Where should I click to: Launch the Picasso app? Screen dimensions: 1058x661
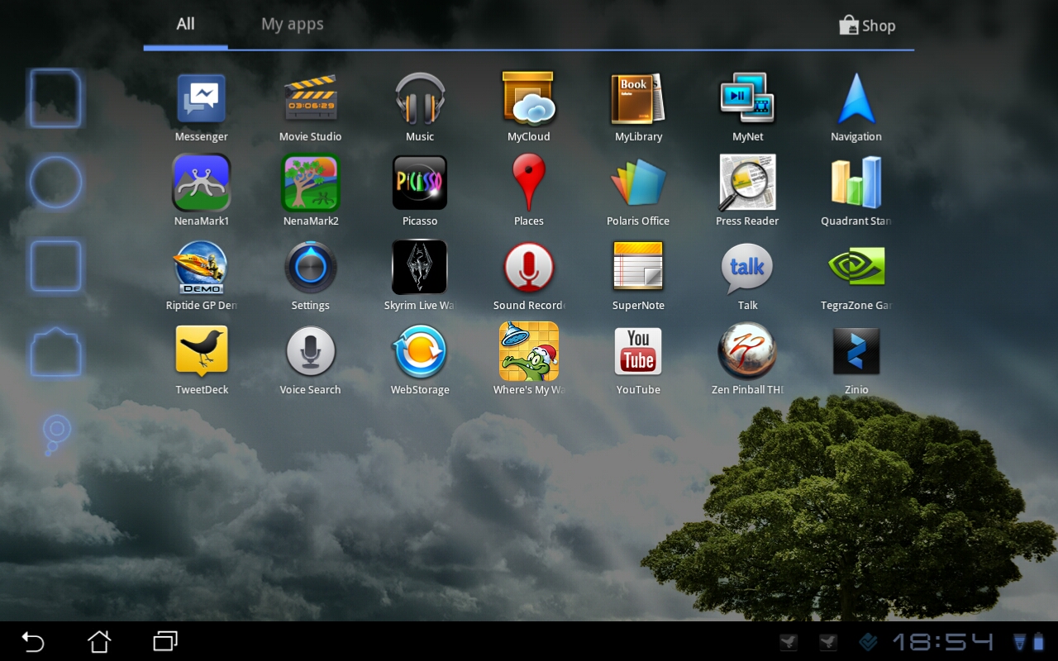[x=420, y=191]
